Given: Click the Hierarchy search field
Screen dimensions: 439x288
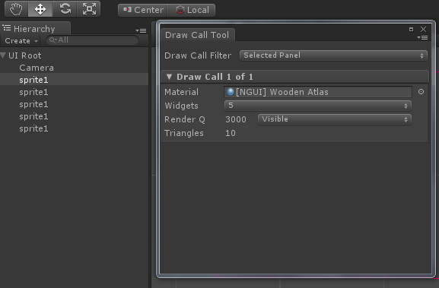Looking at the screenshot, I should click(92, 40).
